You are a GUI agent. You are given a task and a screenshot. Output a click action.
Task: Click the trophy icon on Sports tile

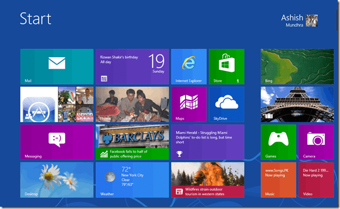179,154
